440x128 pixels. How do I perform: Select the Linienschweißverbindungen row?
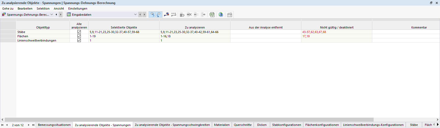click(x=8, y=40)
